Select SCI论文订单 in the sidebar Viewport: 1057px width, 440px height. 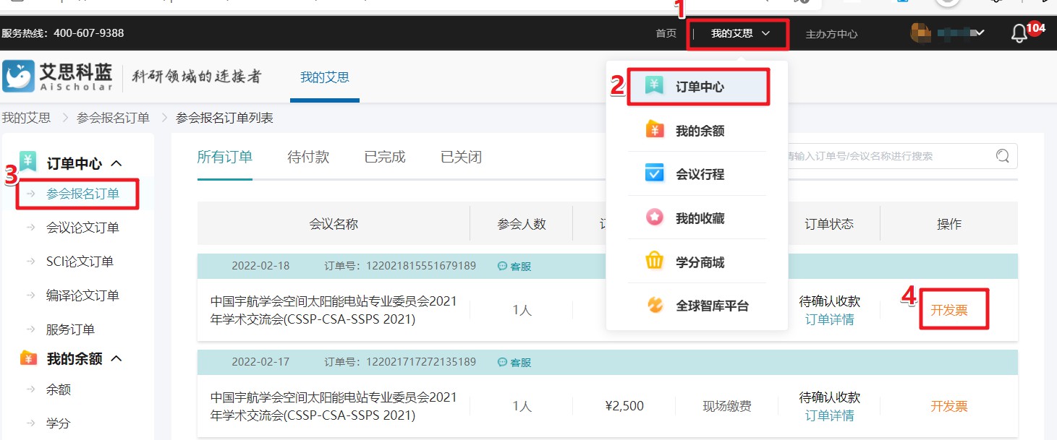point(80,262)
